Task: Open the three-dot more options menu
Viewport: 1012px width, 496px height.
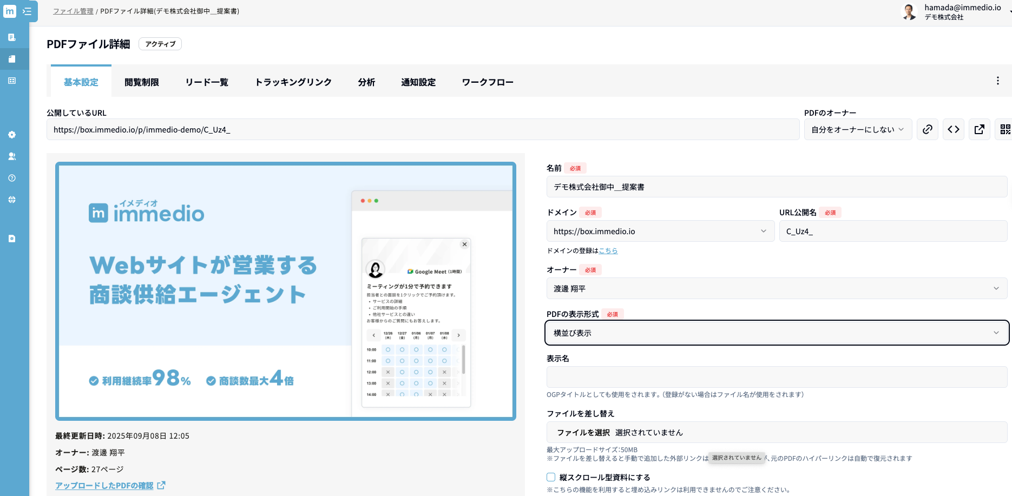Action: click(997, 81)
